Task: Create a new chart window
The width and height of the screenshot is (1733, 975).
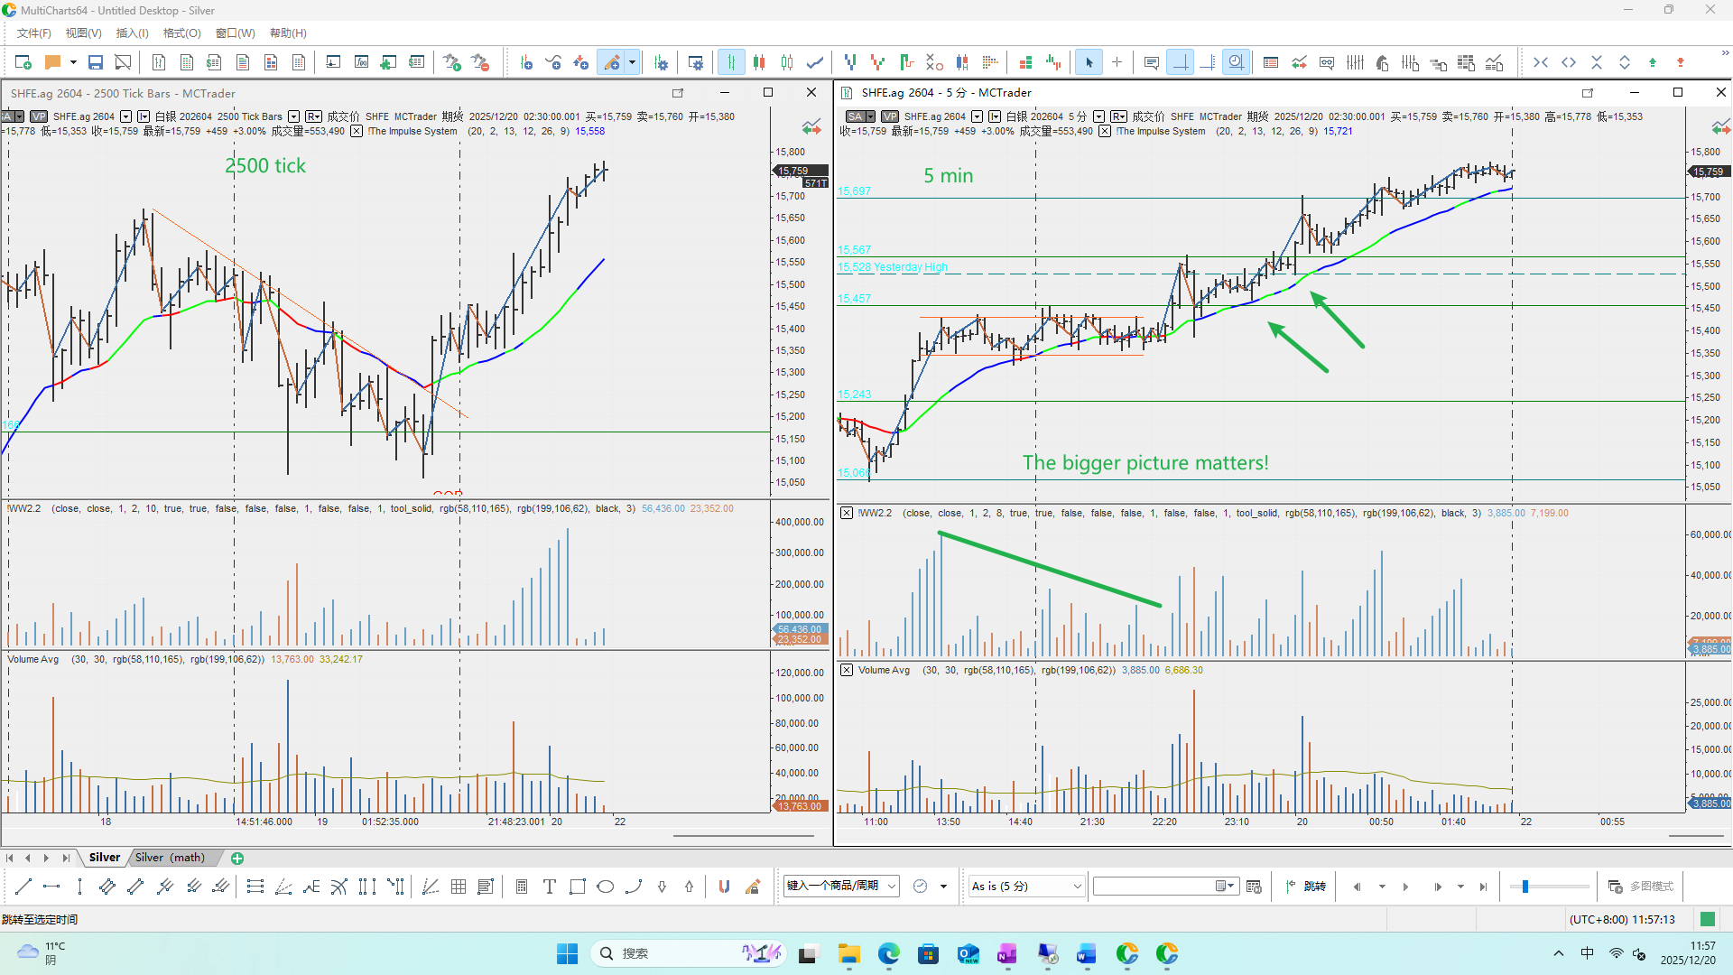Action: point(23,62)
